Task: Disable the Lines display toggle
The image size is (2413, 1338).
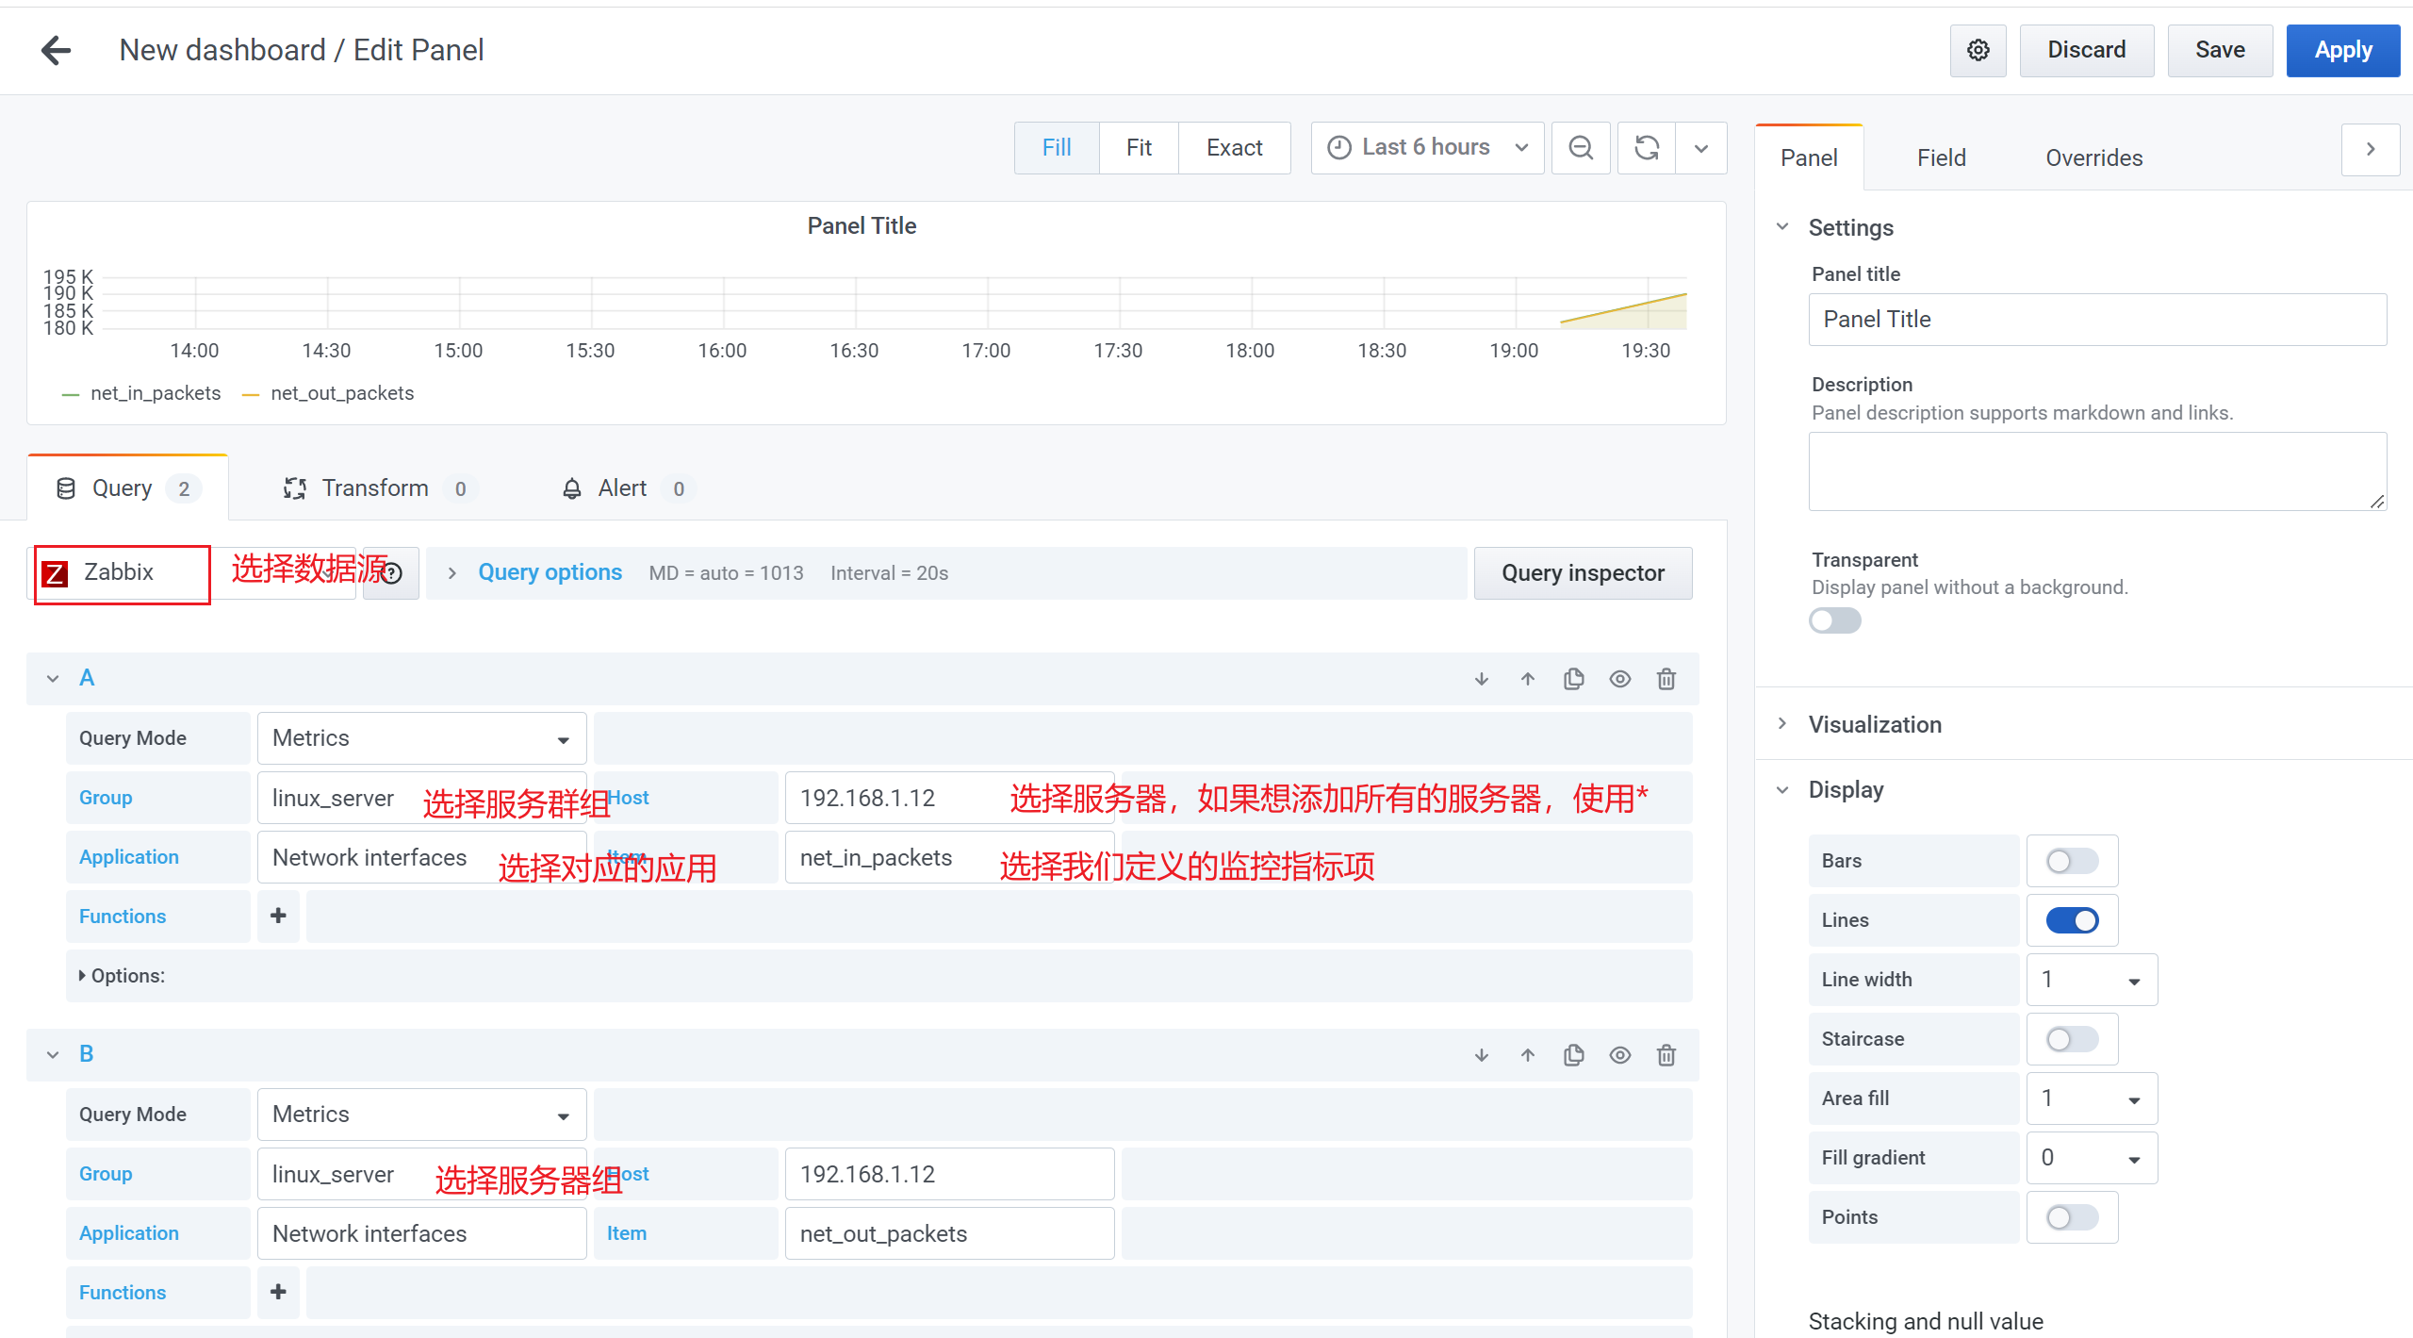Action: click(x=2072, y=920)
